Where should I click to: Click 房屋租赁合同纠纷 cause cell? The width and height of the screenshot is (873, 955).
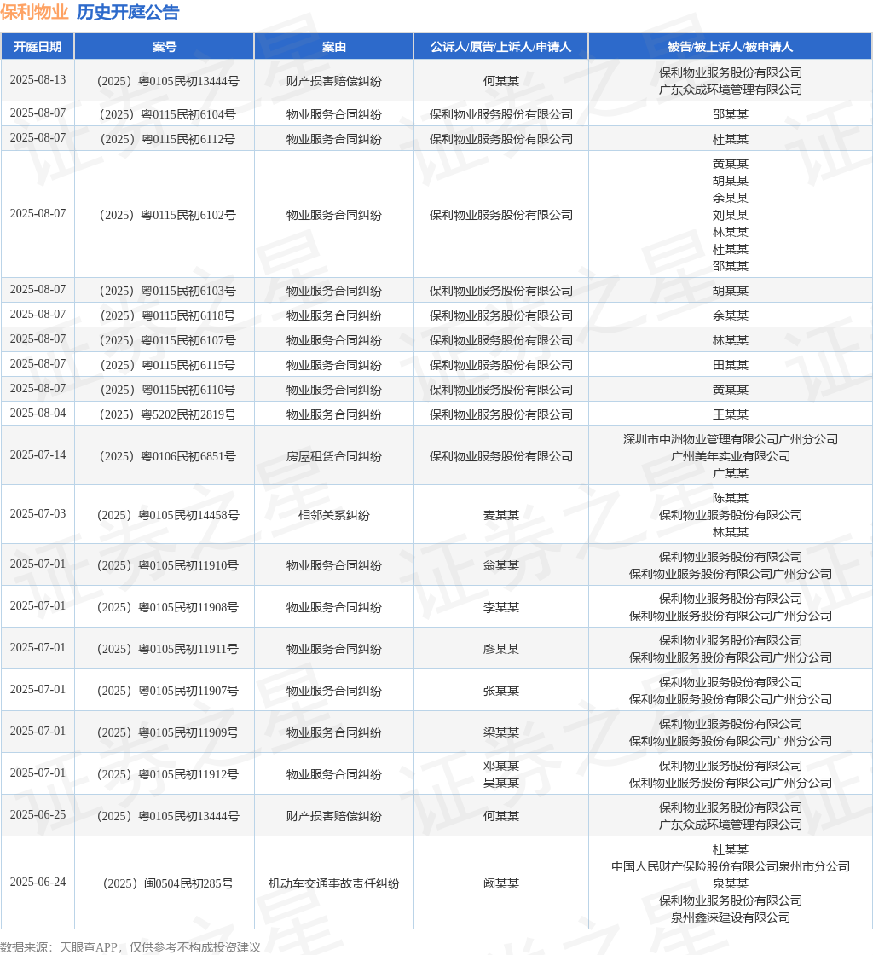pyautogui.click(x=333, y=456)
